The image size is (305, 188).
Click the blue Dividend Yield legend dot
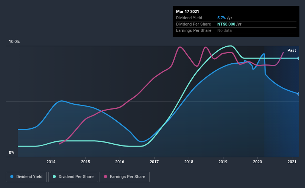click(x=12, y=177)
